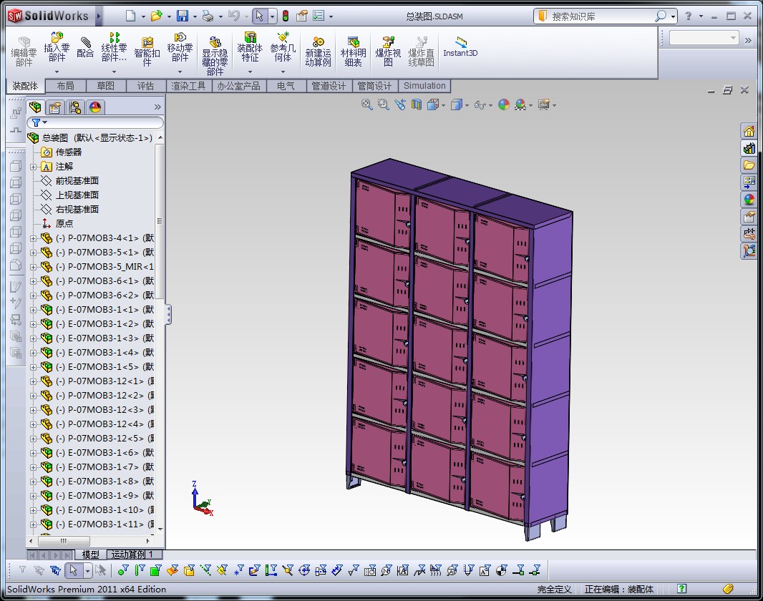763x601 pixels.
Task: Click the Rebuild traffic light icon
Action: pyautogui.click(x=286, y=16)
